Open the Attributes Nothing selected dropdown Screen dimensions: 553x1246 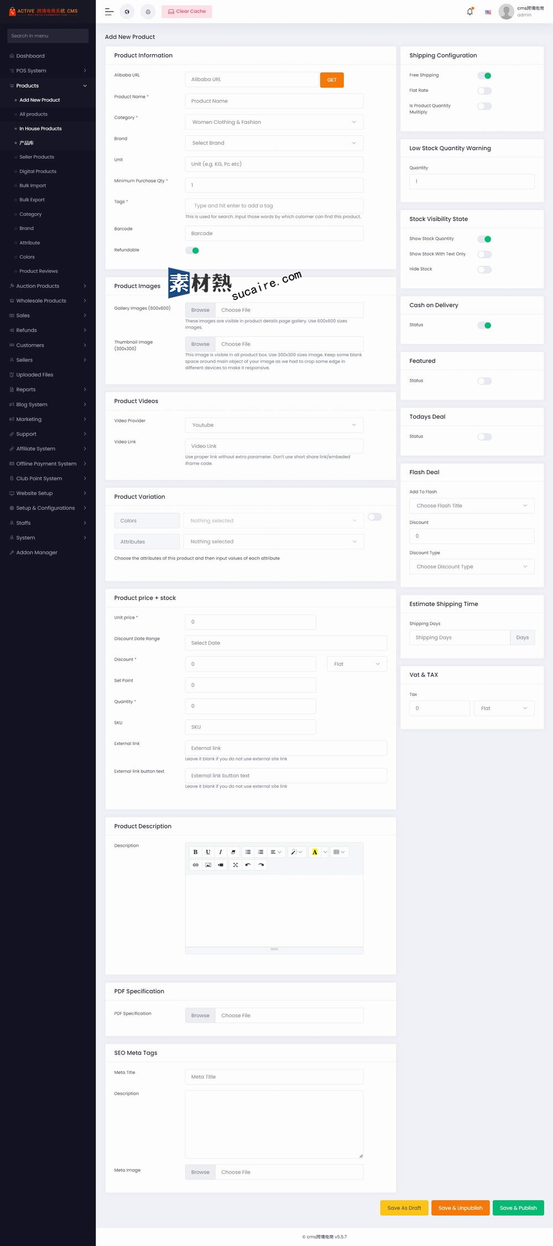pyautogui.click(x=274, y=542)
